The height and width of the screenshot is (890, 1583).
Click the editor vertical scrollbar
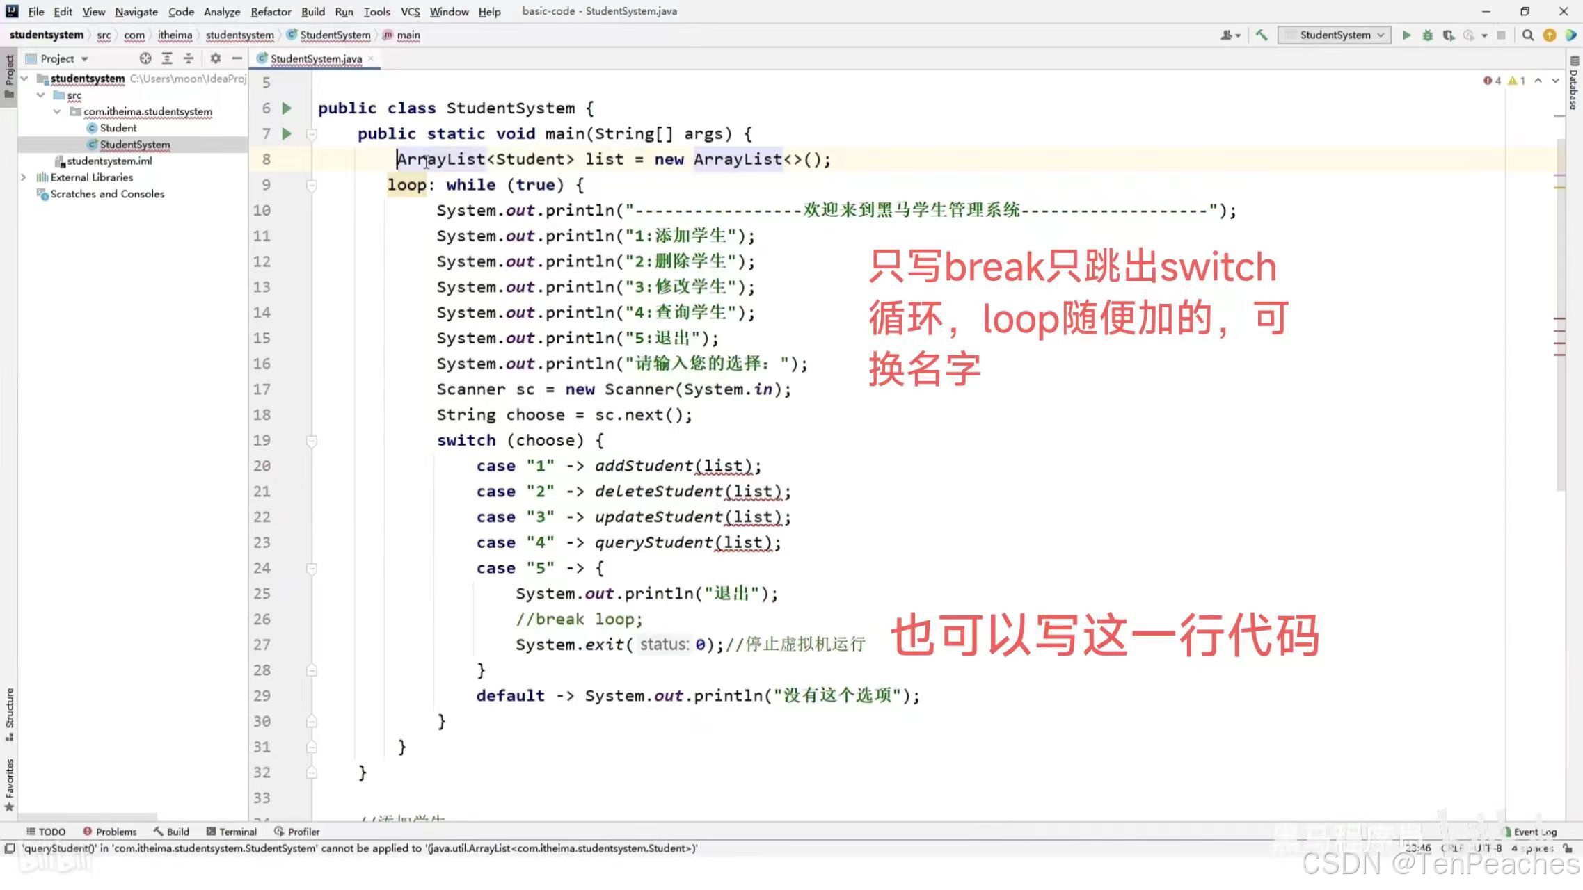pos(1561,313)
